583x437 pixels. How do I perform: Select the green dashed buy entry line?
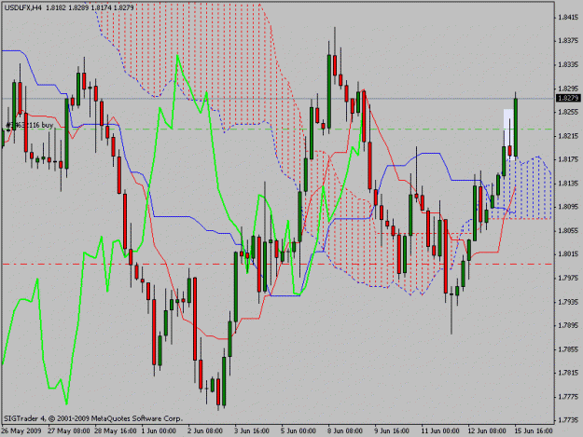coord(278,130)
